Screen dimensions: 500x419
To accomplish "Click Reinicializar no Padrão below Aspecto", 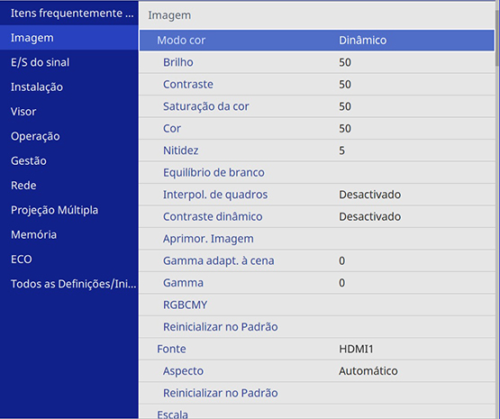I will [317, 393].
